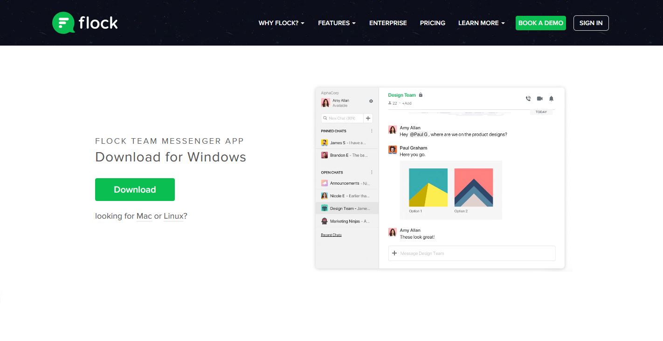Click the TODAY date marker
This screenshot has width=663, height=341.
[x=541, y=112]
